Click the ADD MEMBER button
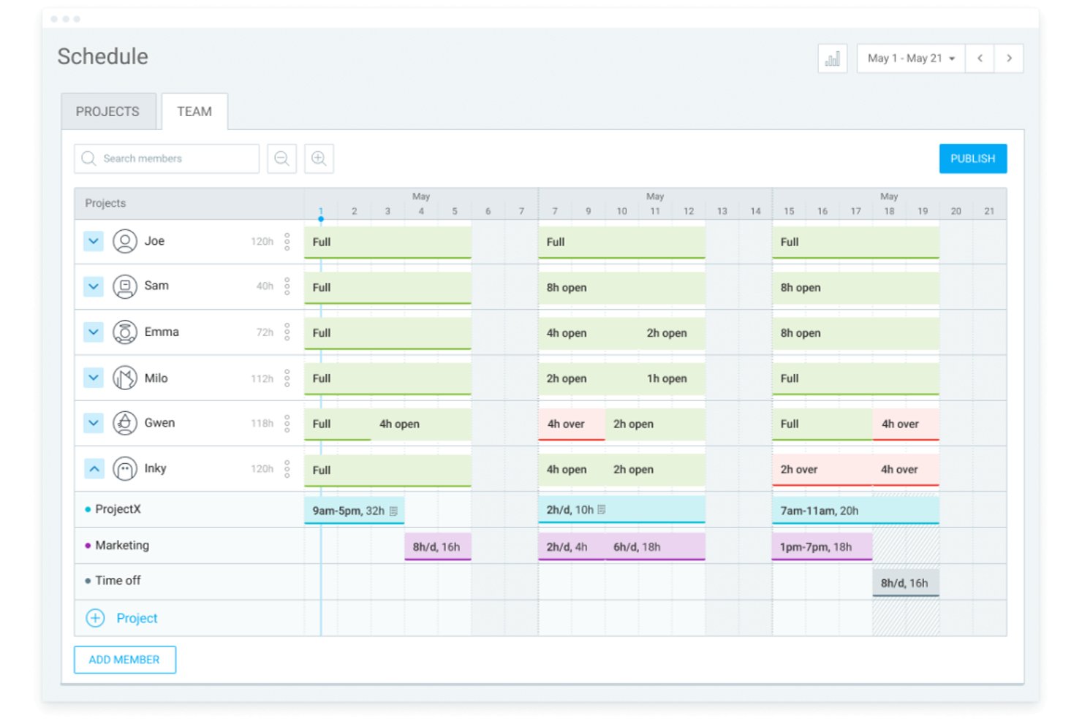The width and height of the screenshot is (1082, 721). click(124, 660)
